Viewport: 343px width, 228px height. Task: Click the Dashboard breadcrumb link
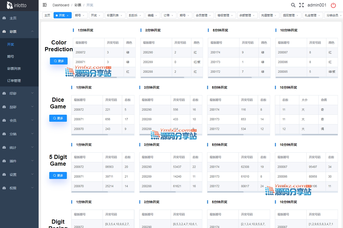[x=61, y=5]
